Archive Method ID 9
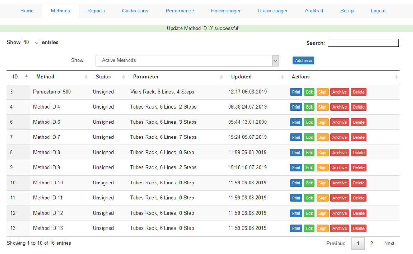413x254 pixels. point(339,168)
